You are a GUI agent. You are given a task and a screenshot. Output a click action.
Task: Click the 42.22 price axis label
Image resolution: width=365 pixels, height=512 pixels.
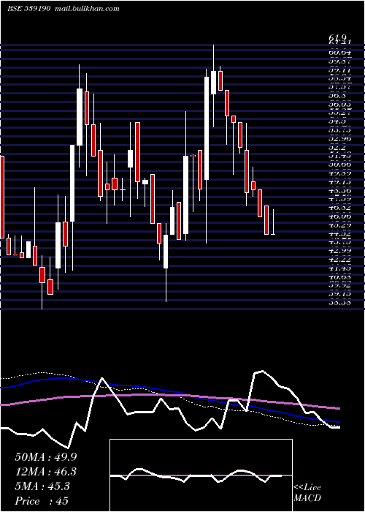click(339, 259)
